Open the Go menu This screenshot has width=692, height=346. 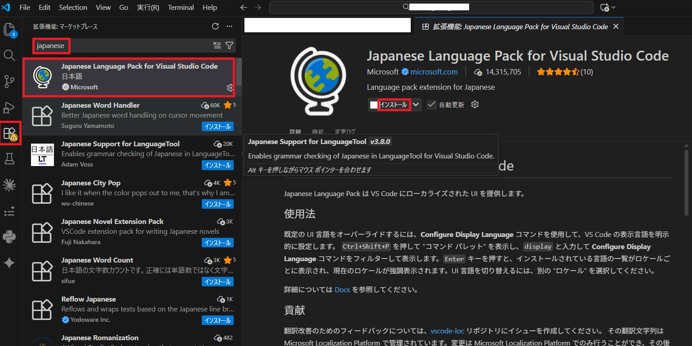point(124,7)
